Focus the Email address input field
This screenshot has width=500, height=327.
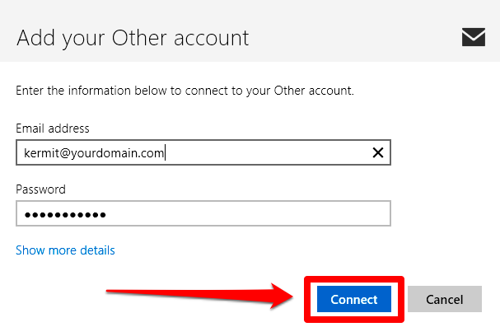click(203, 152)
